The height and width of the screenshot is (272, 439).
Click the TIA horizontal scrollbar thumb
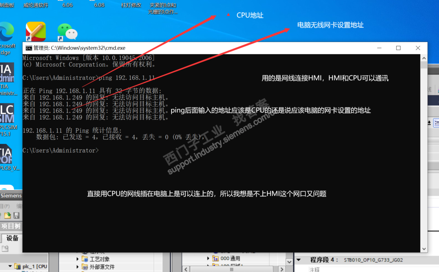tap(232, 269)
